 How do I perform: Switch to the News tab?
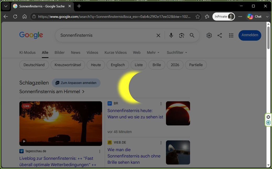click(76, 52)
